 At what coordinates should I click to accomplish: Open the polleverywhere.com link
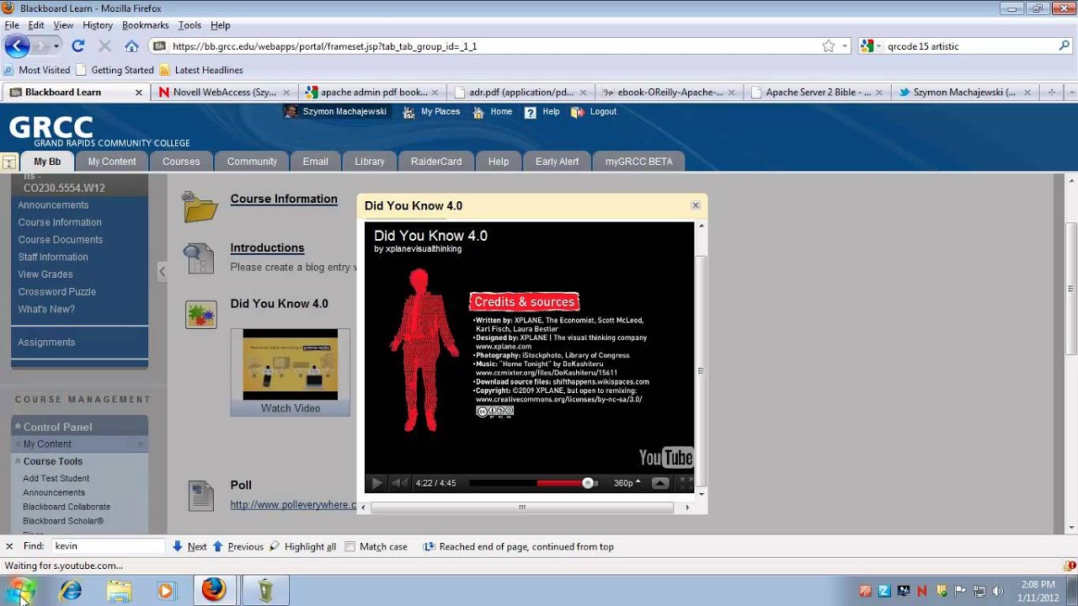293,505
